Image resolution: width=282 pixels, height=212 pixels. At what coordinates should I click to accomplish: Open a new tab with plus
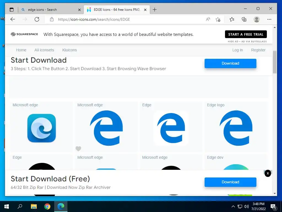(x=154, y=10)
